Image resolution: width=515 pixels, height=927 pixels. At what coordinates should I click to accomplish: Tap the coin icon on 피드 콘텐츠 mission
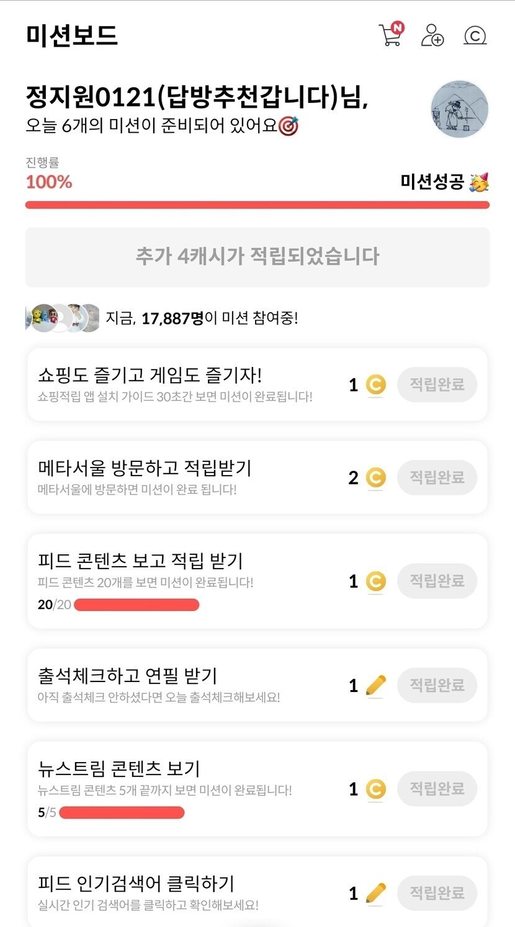375,581
